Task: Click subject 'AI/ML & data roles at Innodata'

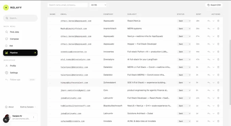Action: 142,121
